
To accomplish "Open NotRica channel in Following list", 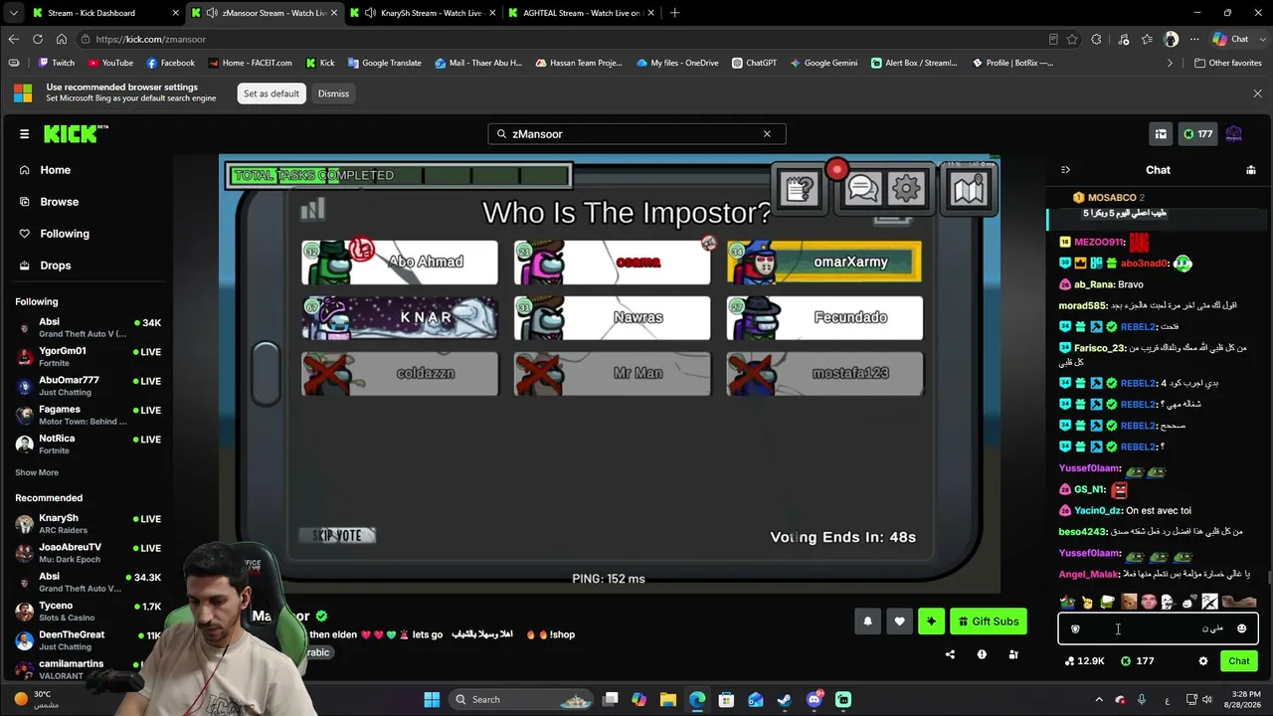I will pos(88,444).
